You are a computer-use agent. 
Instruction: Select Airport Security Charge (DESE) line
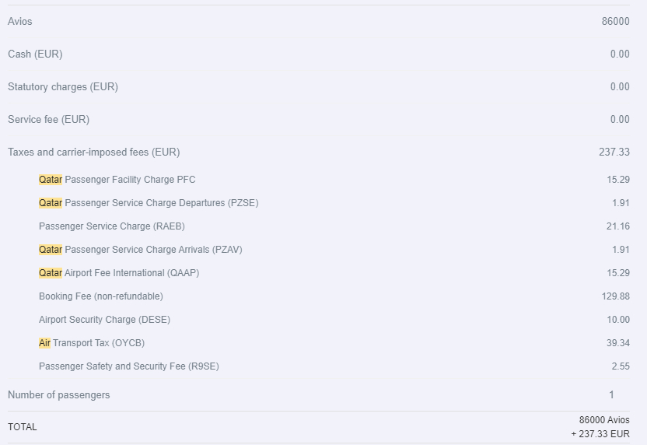[104, 320]
